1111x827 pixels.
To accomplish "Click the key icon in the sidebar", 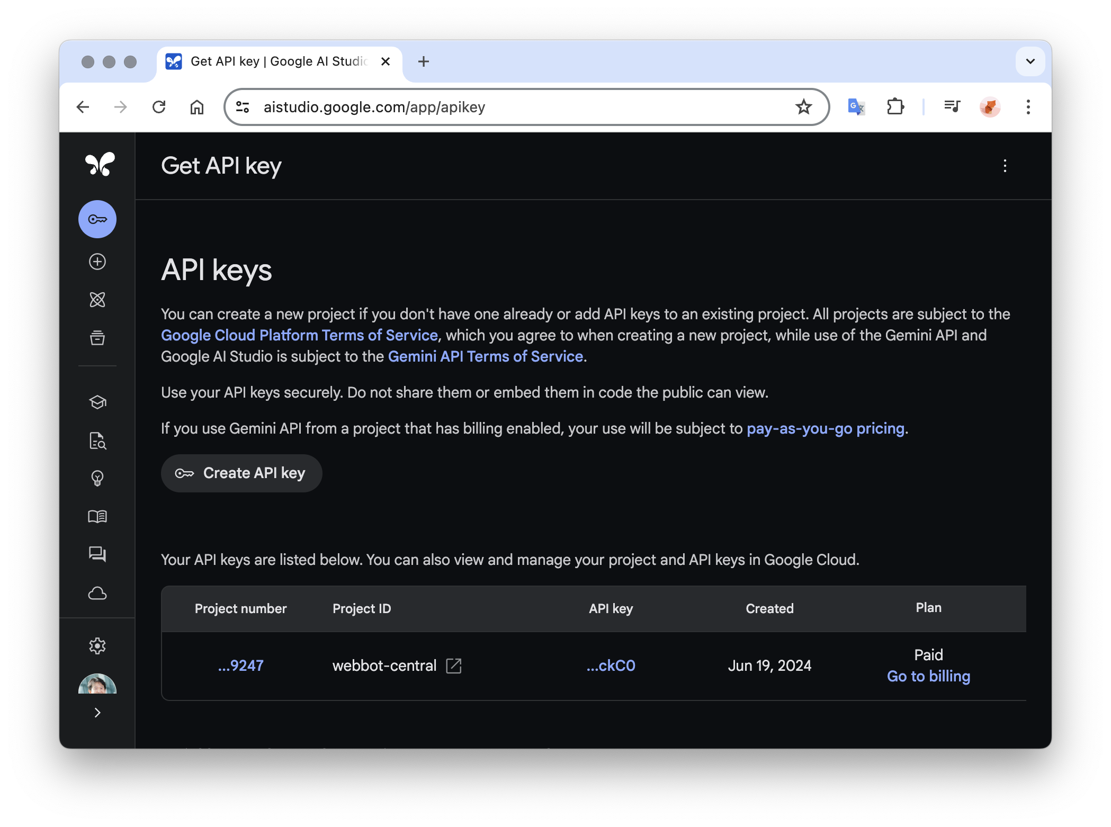I will pyautogui.click(x=97, y=219).
